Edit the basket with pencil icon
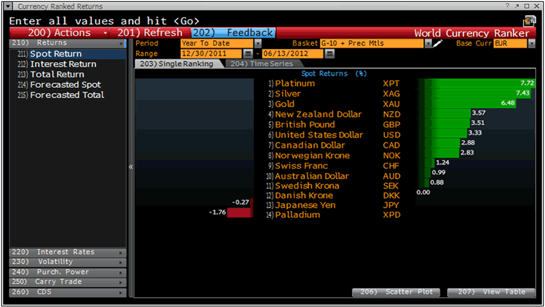This screenshot has height=307, width=545. [437, 43]
